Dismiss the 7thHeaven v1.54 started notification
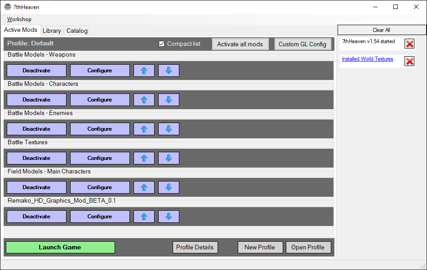The height and width of the screenshot is (270, 427). tap(409, 44)
